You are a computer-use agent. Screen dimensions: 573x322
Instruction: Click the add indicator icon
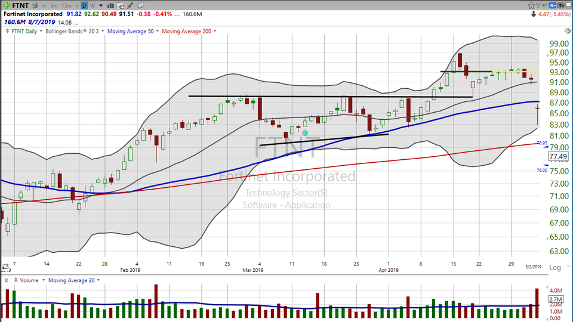120,5
